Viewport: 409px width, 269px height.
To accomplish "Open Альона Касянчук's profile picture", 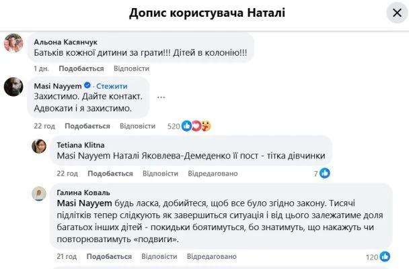I will tap(15, 44).
